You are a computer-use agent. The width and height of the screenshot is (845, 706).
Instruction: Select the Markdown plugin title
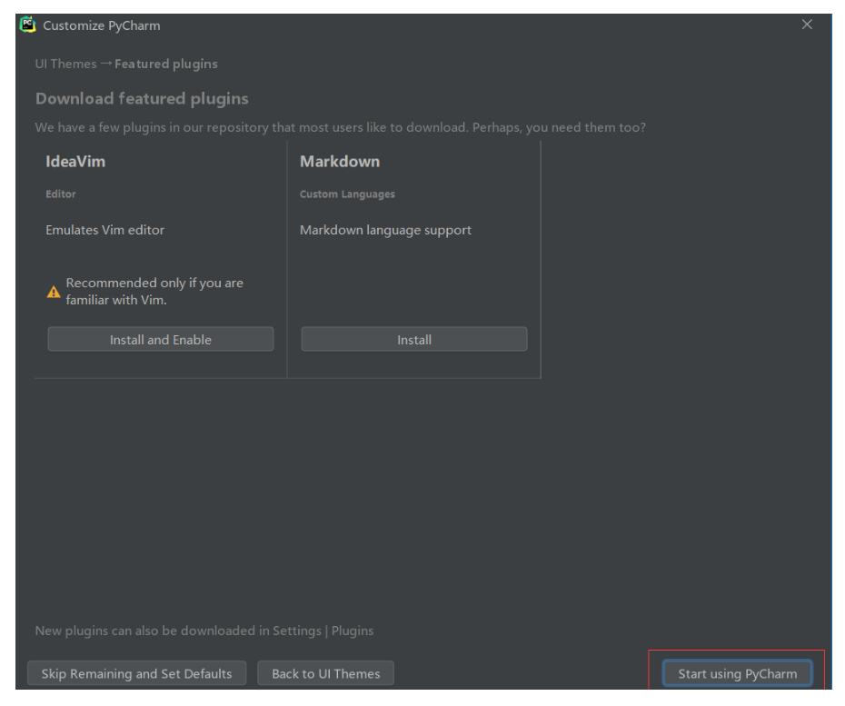pyautogui.click(x=340, y=162)
